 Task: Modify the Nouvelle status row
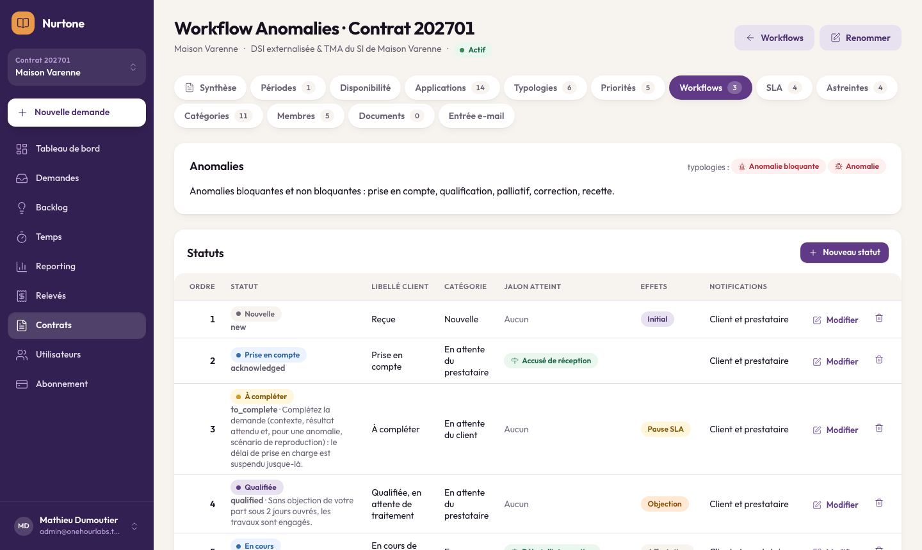pyautogui.click(x=836, y=320)
